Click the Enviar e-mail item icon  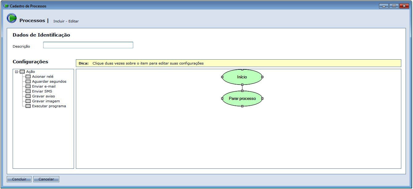(x=28, y=86)
